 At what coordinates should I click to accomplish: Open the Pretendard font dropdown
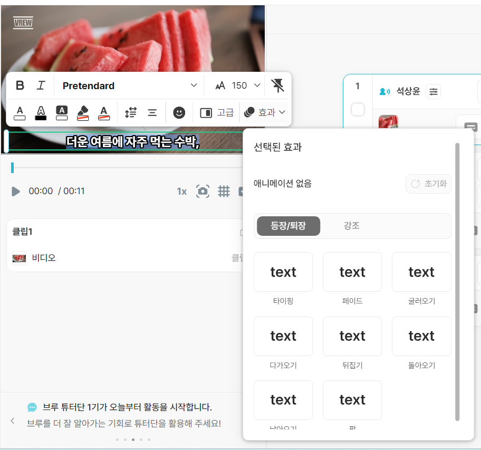[129, 85]
